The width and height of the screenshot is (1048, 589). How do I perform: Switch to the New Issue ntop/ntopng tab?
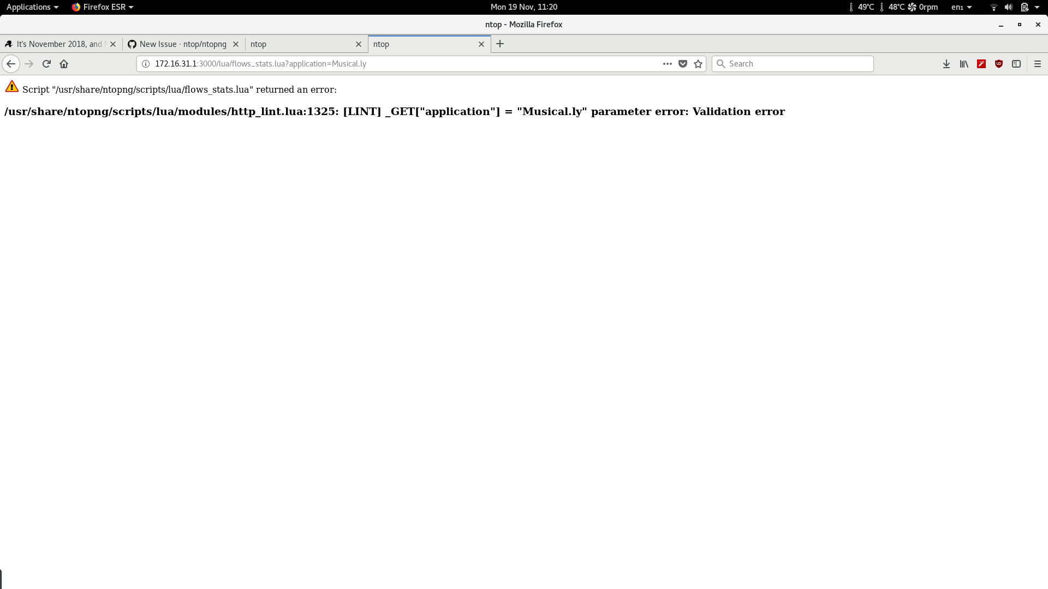(180, 44)
